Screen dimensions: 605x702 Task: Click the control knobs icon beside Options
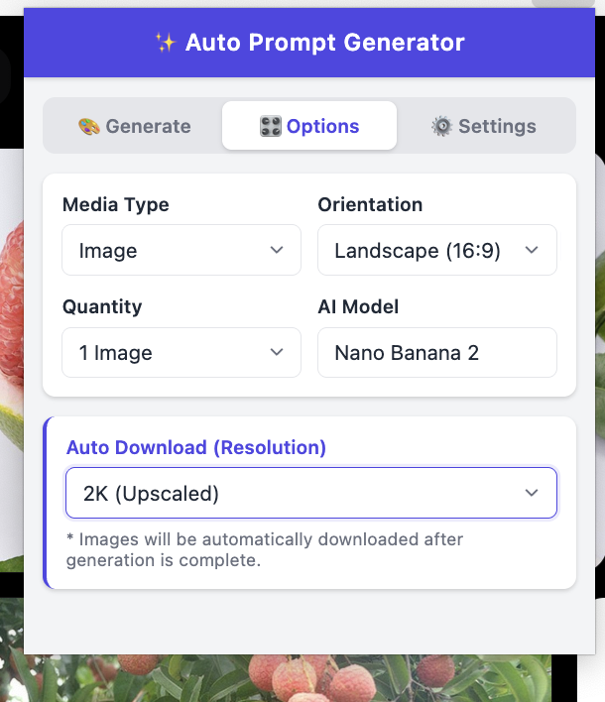(270, 127)
